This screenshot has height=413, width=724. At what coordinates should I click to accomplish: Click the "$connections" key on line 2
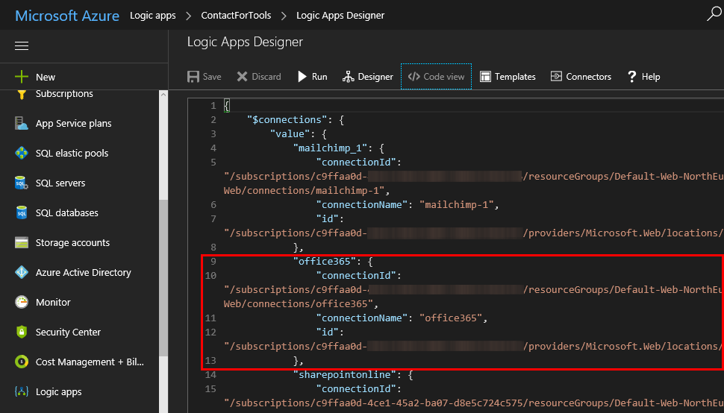287,120
